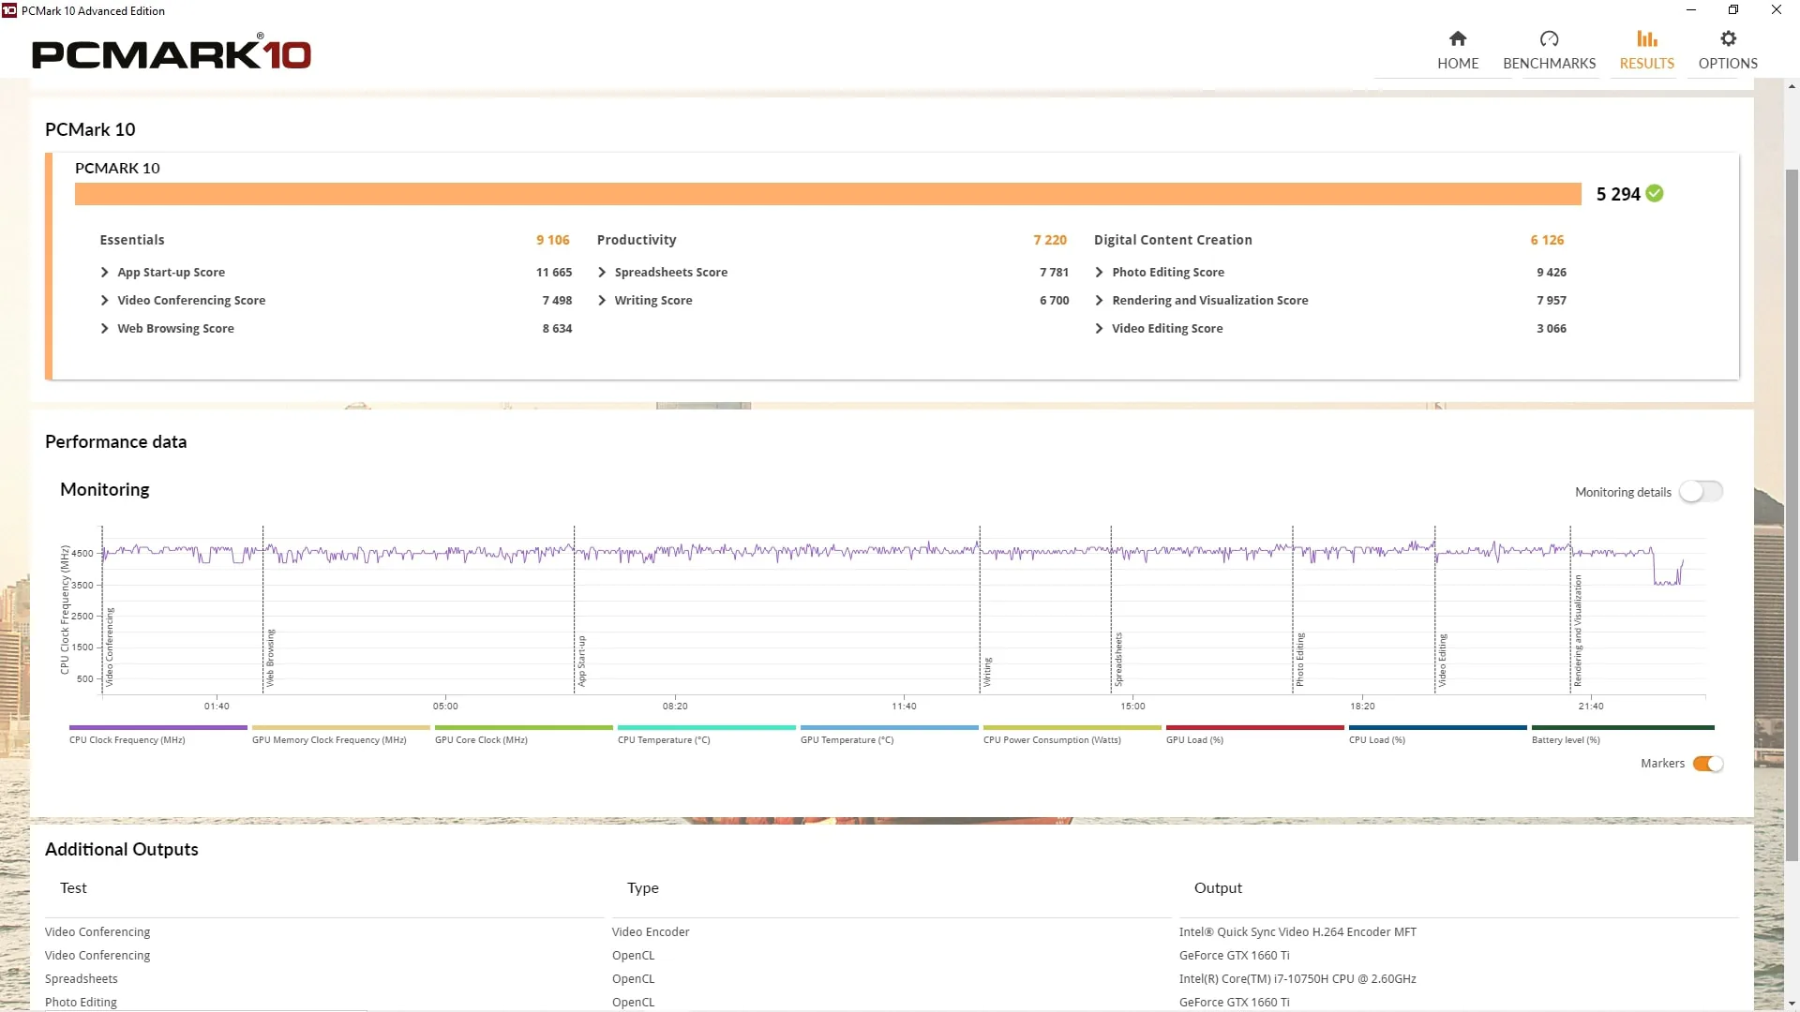Turn off the Markers switch
The height and width of the screenshot is (1012, 1800).
click(1708, 764)
